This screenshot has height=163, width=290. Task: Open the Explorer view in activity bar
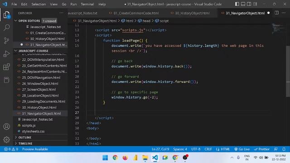6,15
